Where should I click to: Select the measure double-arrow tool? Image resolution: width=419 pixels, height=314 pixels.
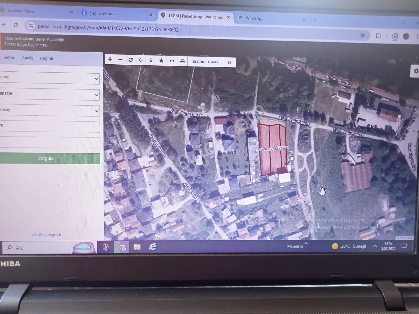click(x=172, y=61)
